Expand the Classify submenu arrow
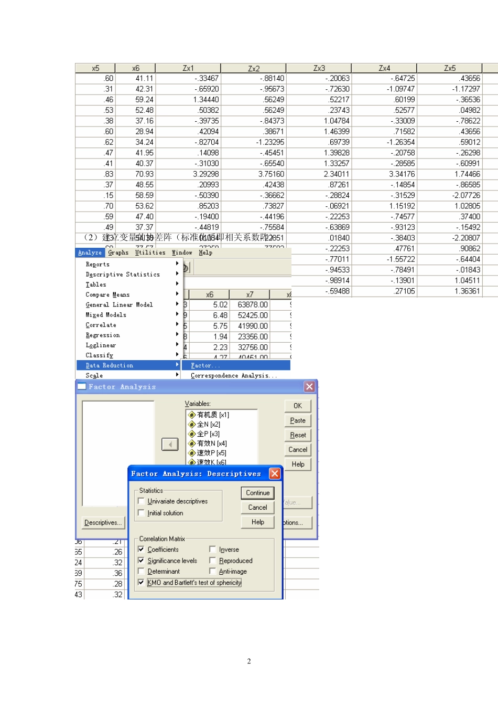498x706 pixels. pos(177,355)
